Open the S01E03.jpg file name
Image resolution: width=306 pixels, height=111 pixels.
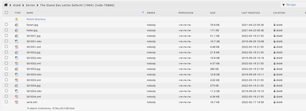33,69
